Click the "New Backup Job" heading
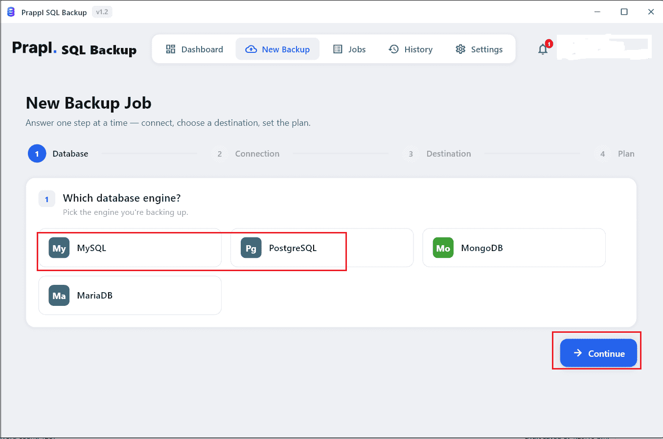663x439 pixels. point(89,103)
